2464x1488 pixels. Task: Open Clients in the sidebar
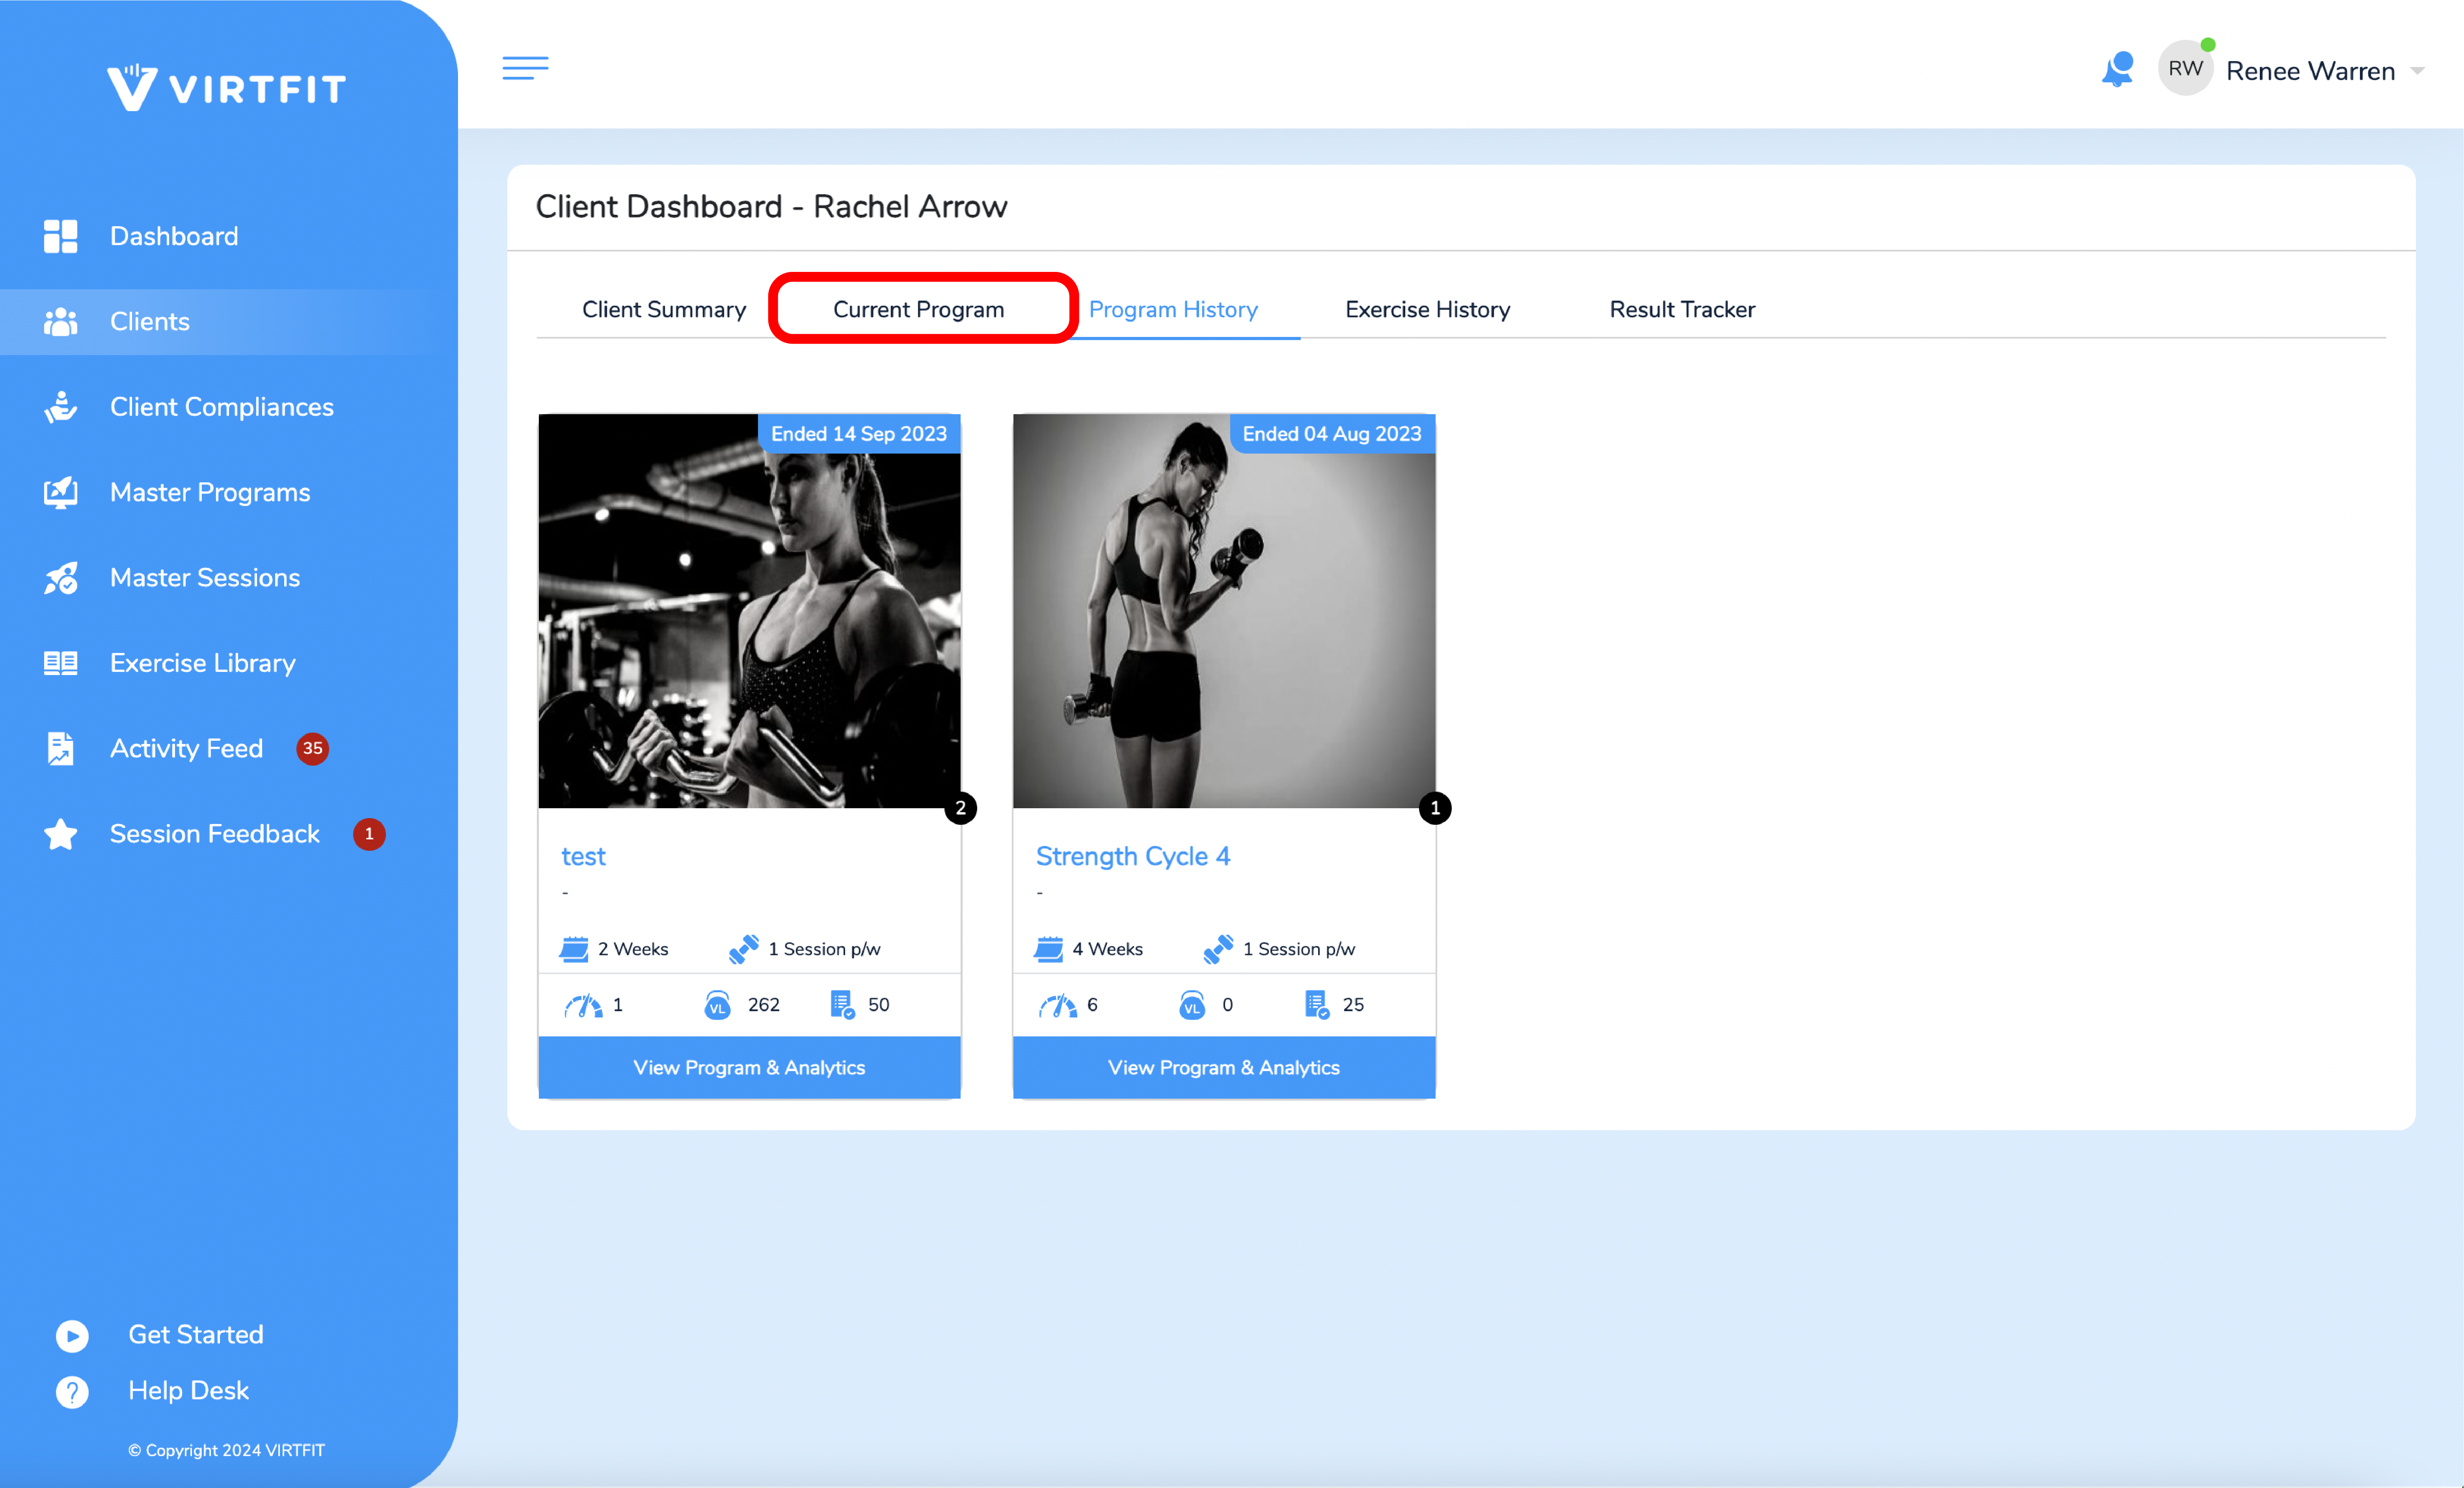point(150,322)
